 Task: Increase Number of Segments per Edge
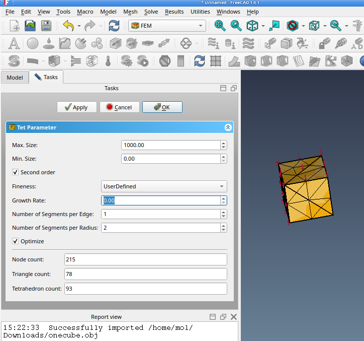pos(223,213)
